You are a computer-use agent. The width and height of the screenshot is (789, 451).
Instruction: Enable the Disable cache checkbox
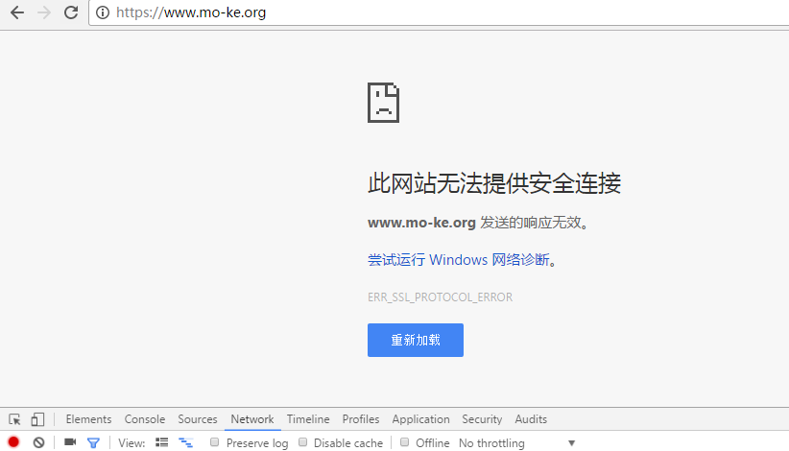(302, 442)
